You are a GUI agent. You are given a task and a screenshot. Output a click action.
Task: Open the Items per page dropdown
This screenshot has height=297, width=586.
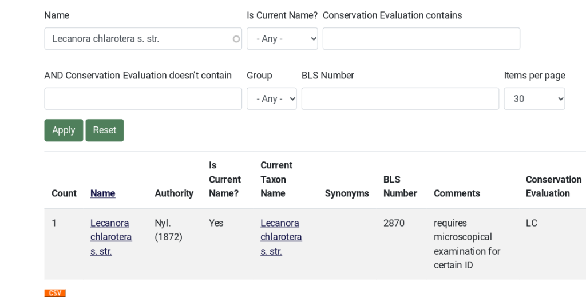(534, 98)
